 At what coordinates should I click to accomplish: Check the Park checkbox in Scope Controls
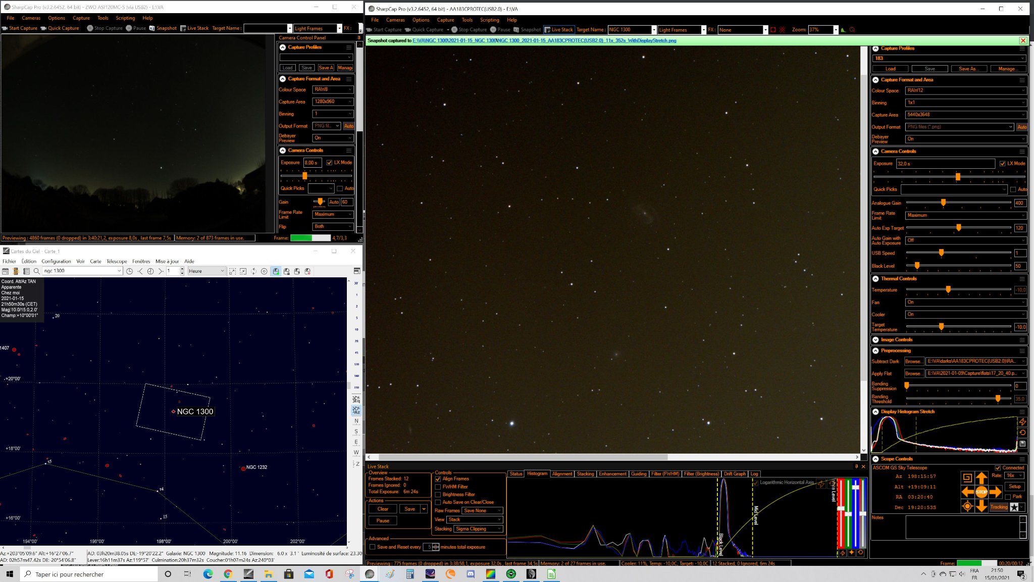click(1008, 497)
